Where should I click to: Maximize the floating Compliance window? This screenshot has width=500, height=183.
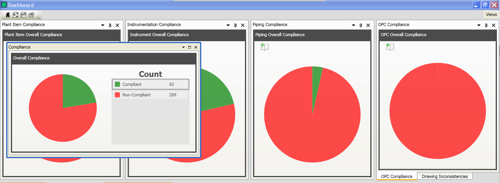tap(190, 47)
